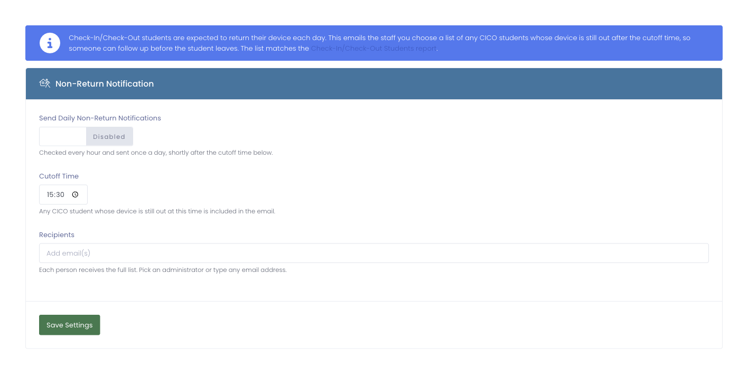This screenshot has width=748, height=385.
Task: Click the info icon in the blue banner
Action: [50, 43]
